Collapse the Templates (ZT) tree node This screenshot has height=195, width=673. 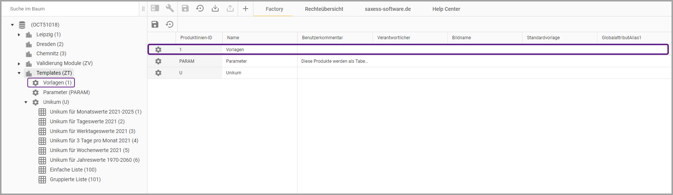coord(19,73)
